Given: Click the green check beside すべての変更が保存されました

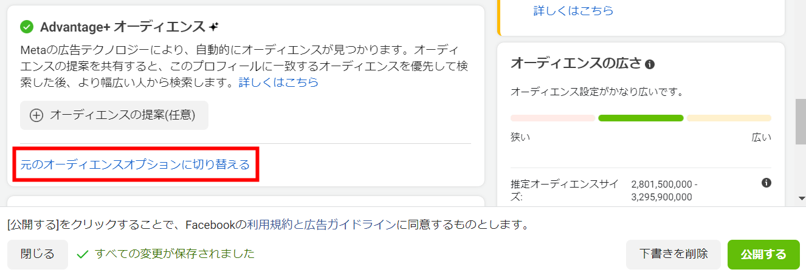Looking at the screenshot, I should pos(82,254).
